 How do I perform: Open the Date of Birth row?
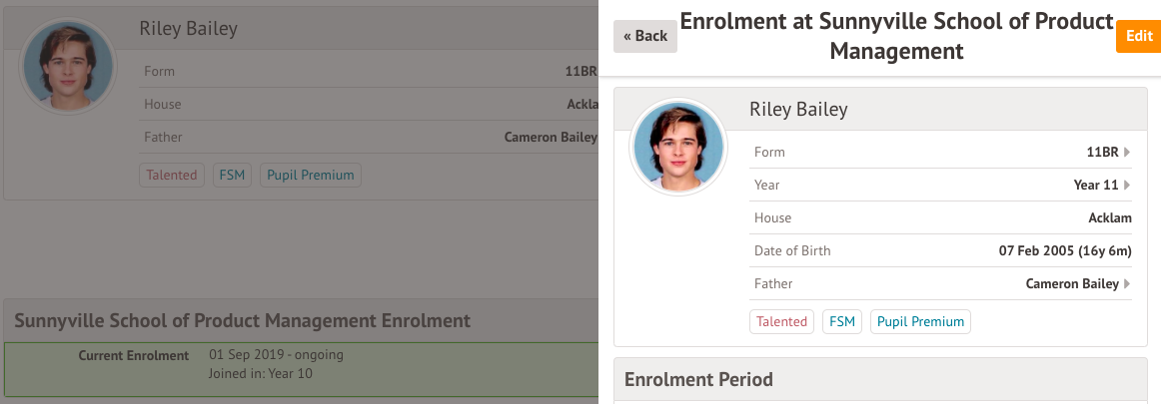click(941, 251)
